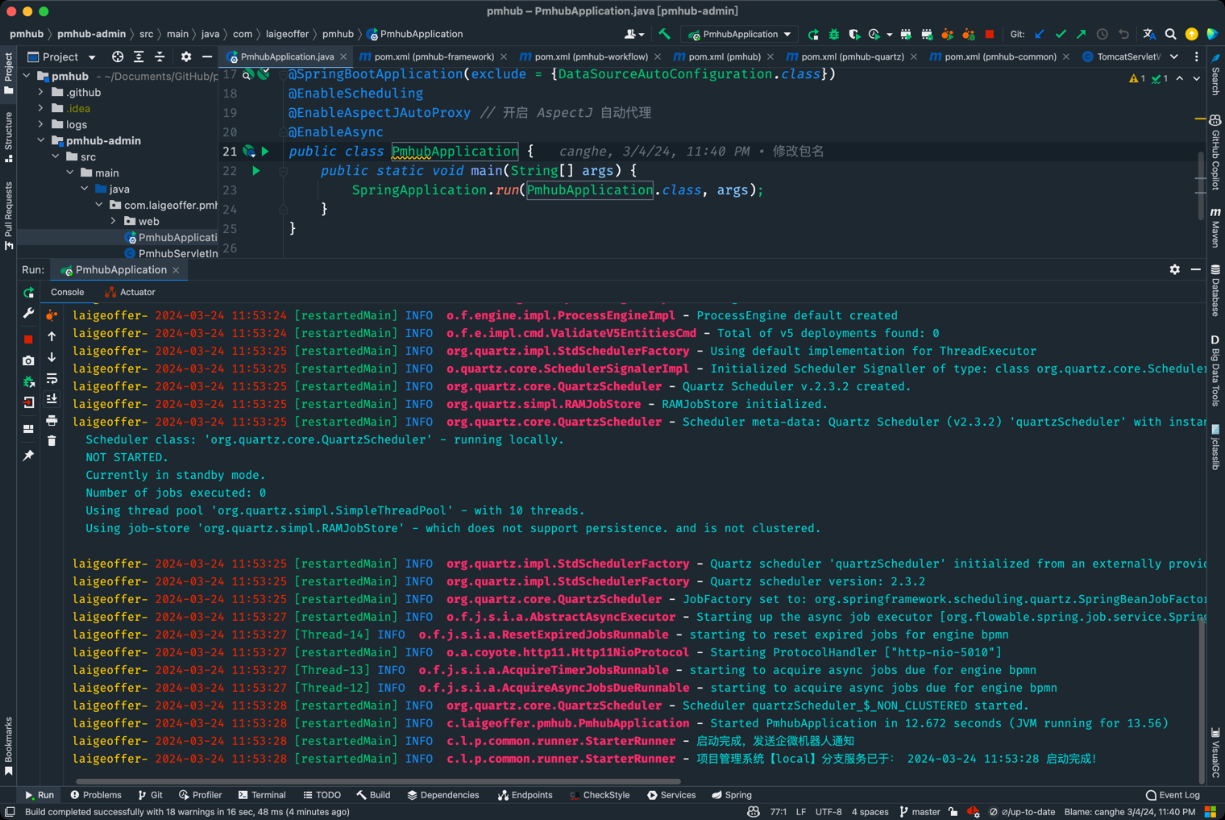Image resolution: width=1225 pixels, height=820 pixels.
Task: Open the PmhubApplication run configuration dropdown
Action: 740,34
